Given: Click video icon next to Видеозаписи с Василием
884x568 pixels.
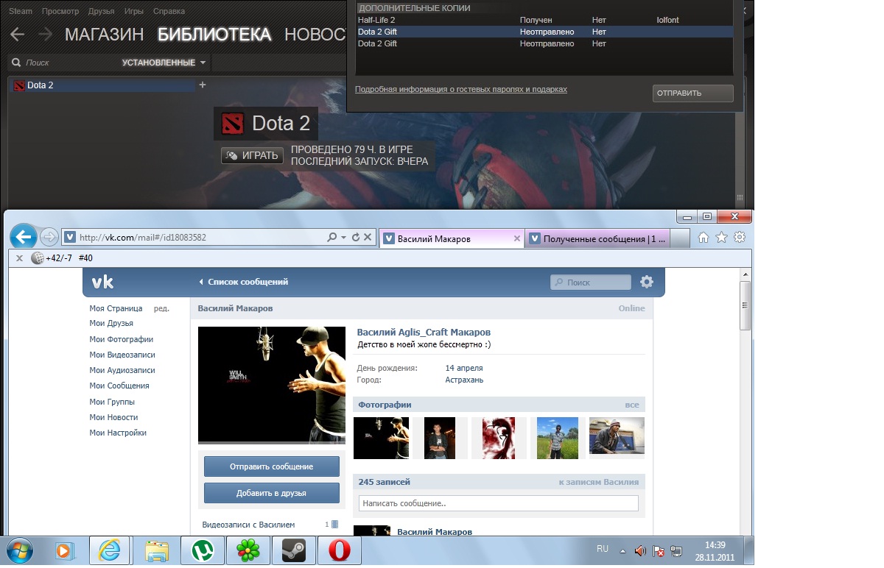Looking at the screenshot, I should click(x=334, y=525).
